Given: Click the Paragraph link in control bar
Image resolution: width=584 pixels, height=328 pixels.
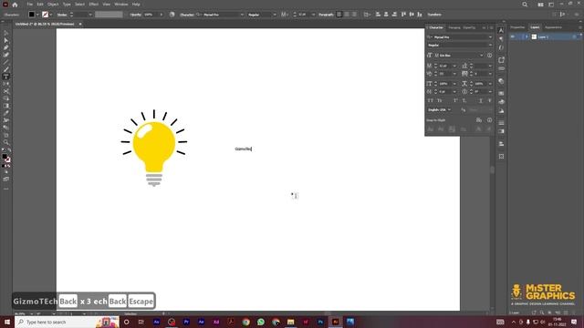Looking at the screenshot, I should pyautogui.click(x=326, y=15).
